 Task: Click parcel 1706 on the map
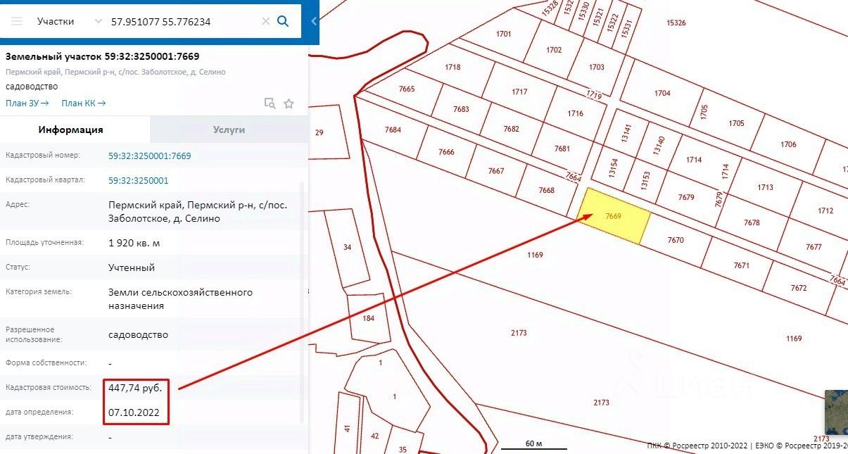(x=788, y=144)
